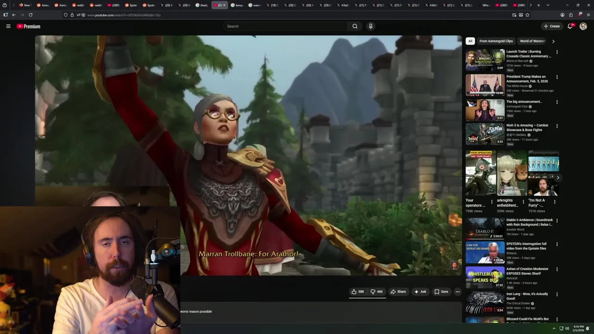Select World of Warcraft chip
This screenshot has width=594, height=334.
(x=532, y=41)
